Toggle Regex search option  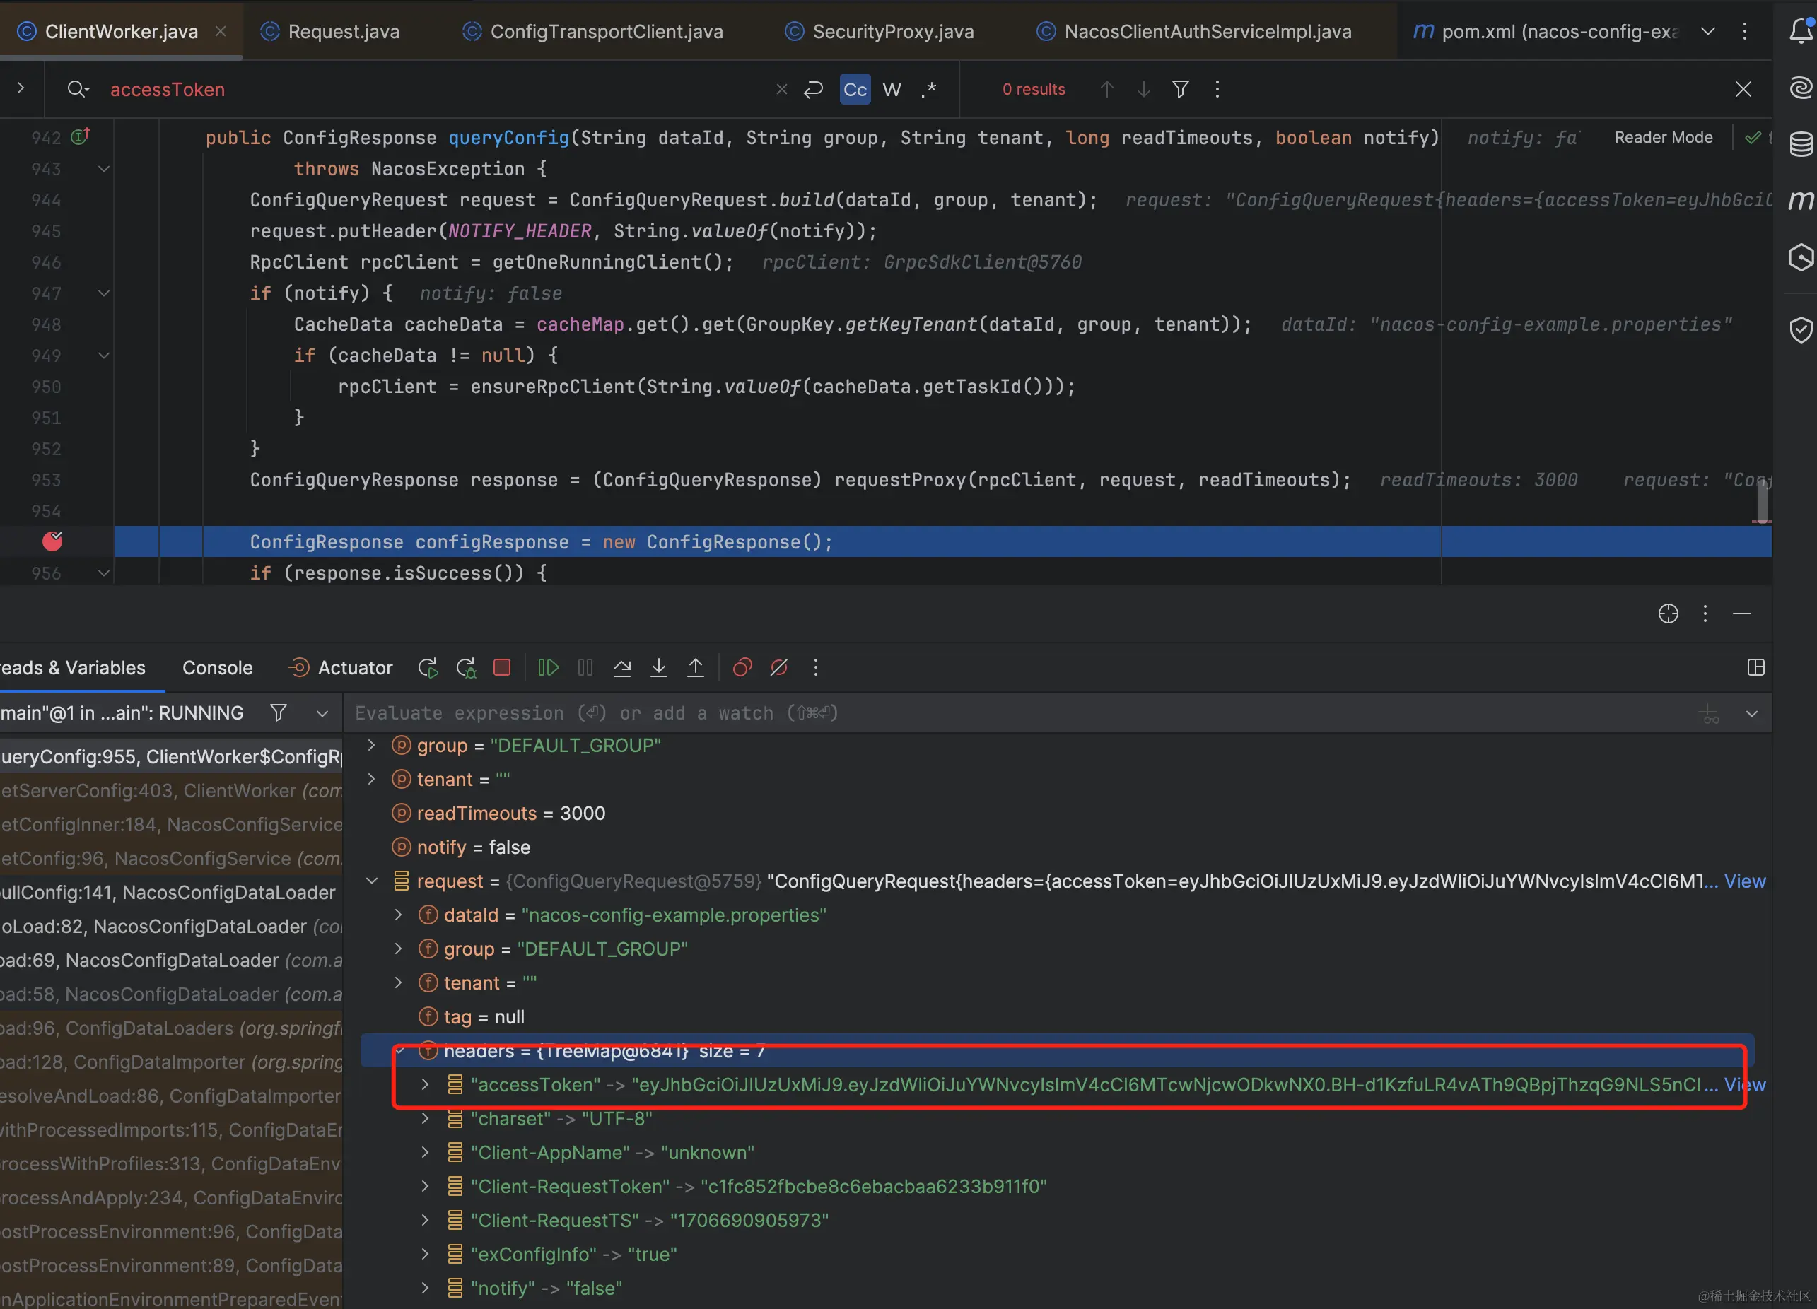[928, 89]
